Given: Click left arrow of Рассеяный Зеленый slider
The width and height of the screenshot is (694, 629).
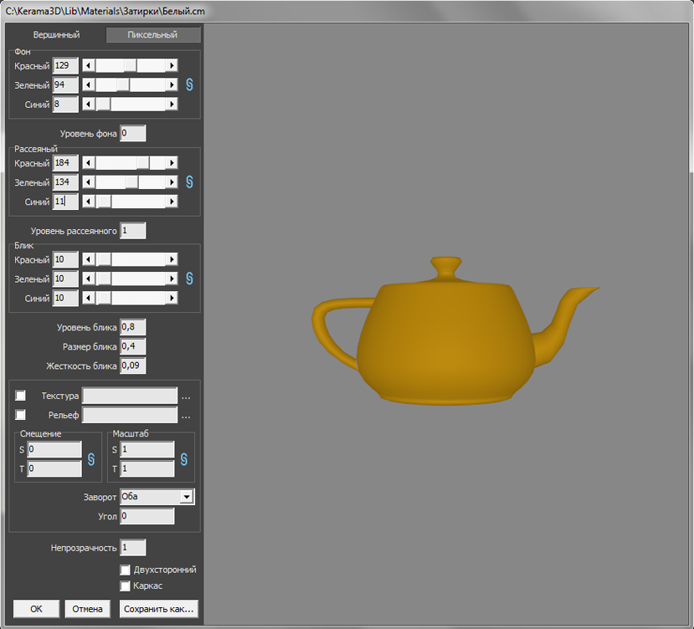Looking at the screenshot, I should click(x=89, y=182).
